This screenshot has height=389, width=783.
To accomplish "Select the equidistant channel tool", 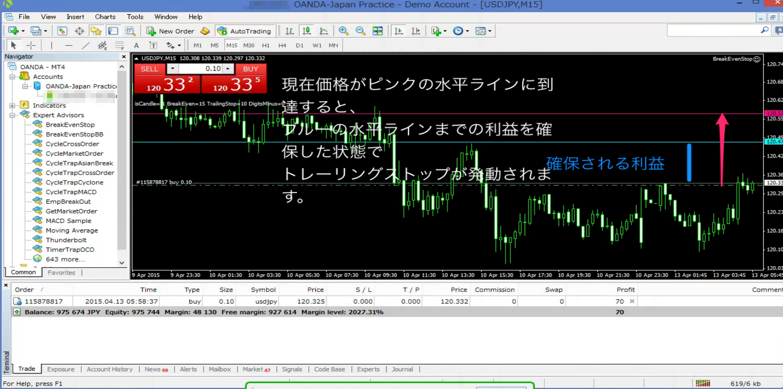I will pyautogui.click(x=102, y=45).
